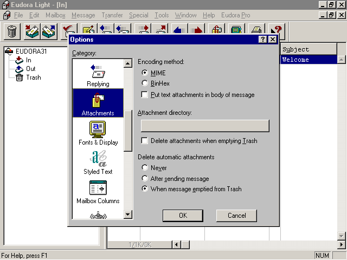Enable Put text attachments in body of message
Screen dimensions: 347x260
[145, 95]
